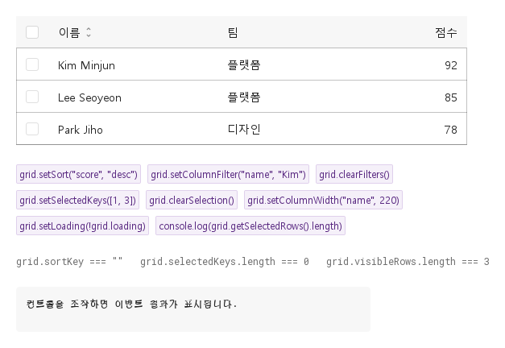Check the Park Jiho row checkbox
This screenshot has width=505, height=348.
(x=32, y=129)
